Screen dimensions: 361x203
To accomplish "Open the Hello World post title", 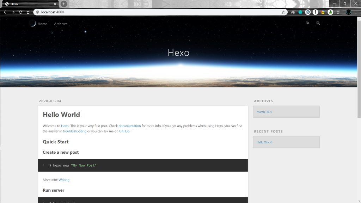I will click(x=61, y=115).
